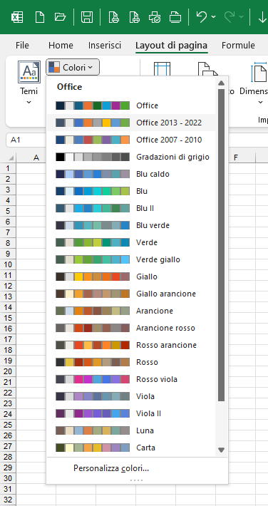The height and width of the screenshot is (506, 268).
Task: Click the color list scroll down arrow
Action: pyautogui.click(x=221, y=450)
